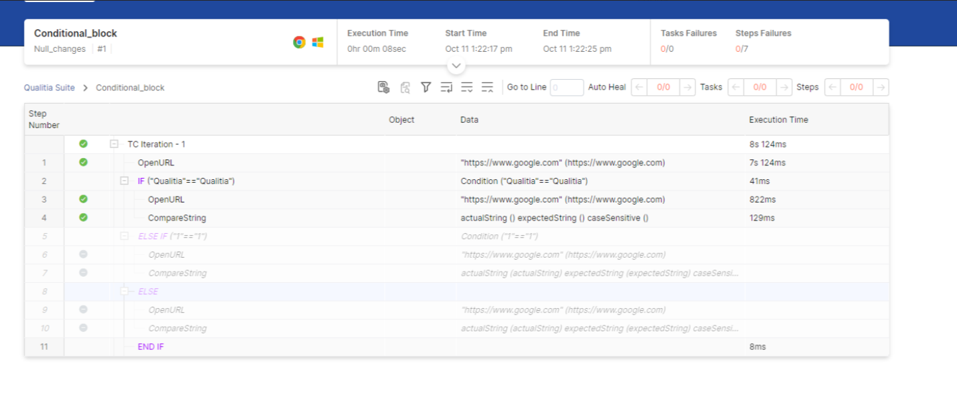Click the collapse all rows icon
Image resolution: width=957 pixels, height=407 pixels.
click(487, 87)
